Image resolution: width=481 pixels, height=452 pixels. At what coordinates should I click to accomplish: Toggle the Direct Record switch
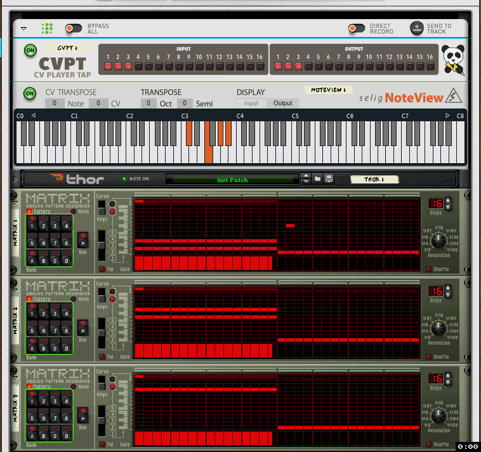[x=357, y=29]
